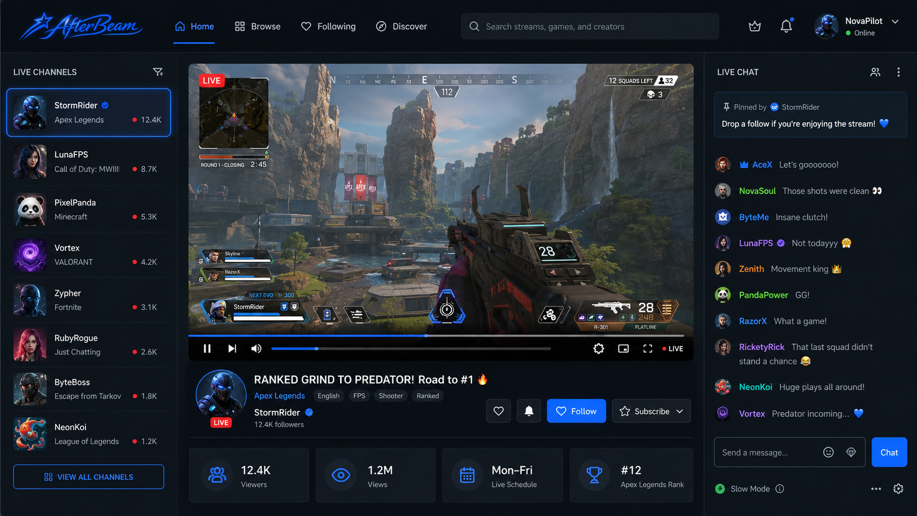Image resolution: width=917 pixels, height=516 pixels.
Task: Select the ByteBoss Escape from Tarkov channel
Action: 89,389
